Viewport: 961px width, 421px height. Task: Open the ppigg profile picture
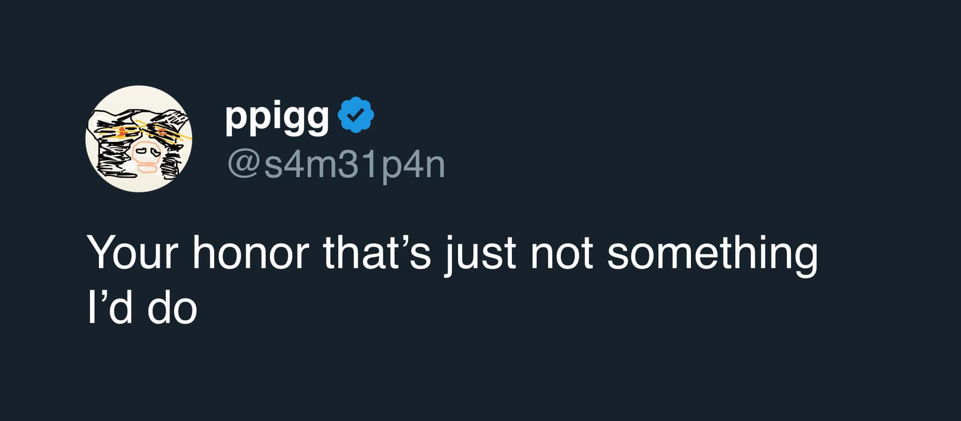(139, 139)
